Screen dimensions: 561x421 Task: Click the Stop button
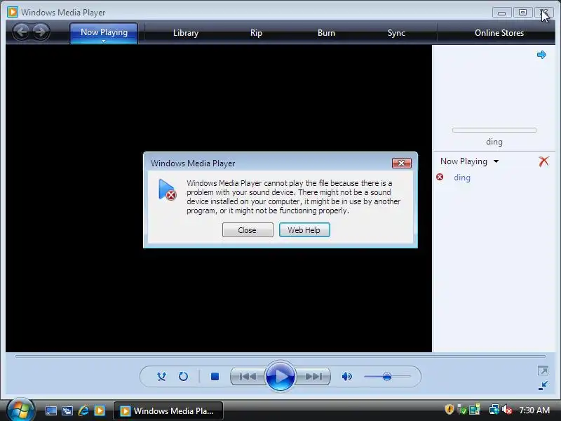coord(215,376)
